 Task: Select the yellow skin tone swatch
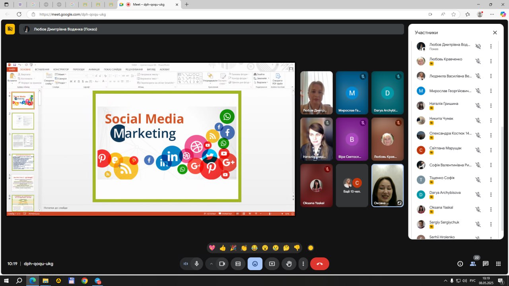311,248
